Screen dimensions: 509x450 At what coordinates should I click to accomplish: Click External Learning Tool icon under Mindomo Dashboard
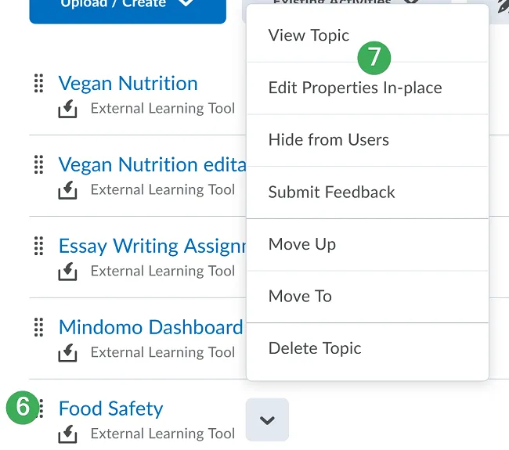tap(69, 353)
